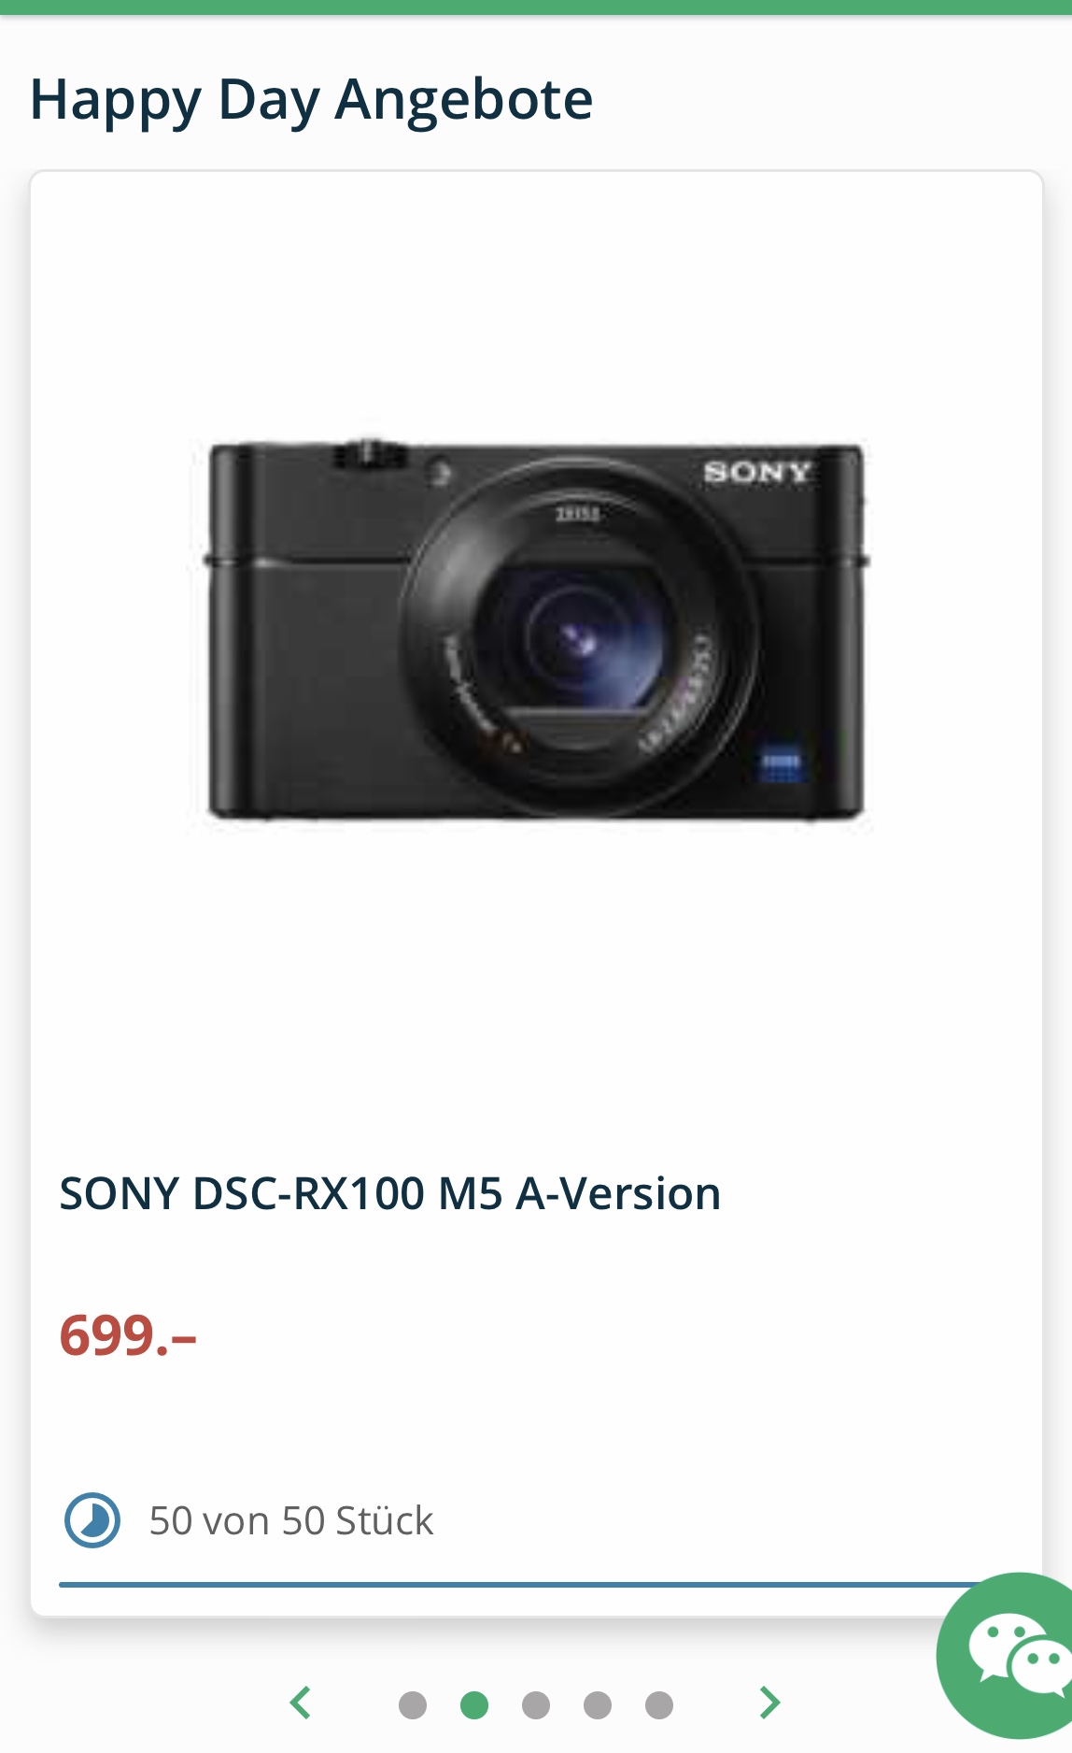The width and height of the screenshot is (1072, 1753).
Task: Click the clock icon beside stock count
Action: point(92,1520)
